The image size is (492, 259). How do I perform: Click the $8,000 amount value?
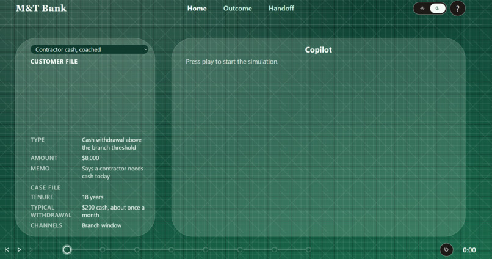pyautogui.click(x=90, y=158)
